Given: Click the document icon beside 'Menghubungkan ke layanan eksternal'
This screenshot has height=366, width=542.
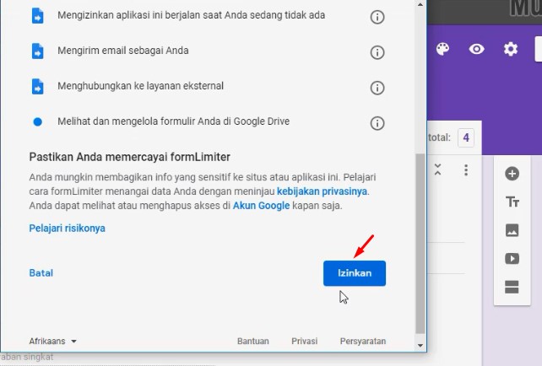Looking at the screenshot, I should tap(38, 86).
